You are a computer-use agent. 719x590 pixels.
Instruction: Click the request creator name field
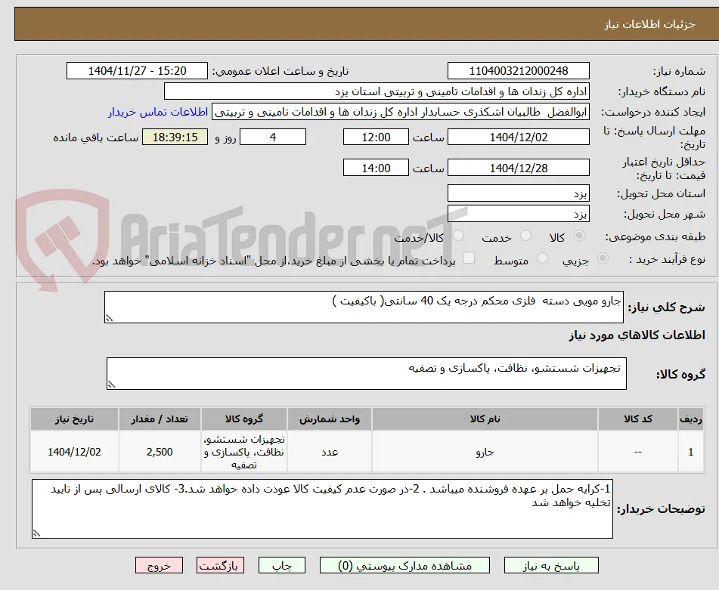pyautogui.click(x=400, y=113)
